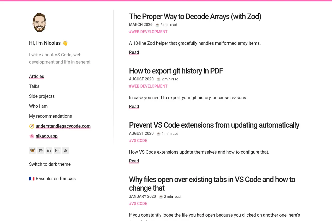Open article The Proper Way to Decode Arrays
This screenshot has width=332, height=221.
195,17
